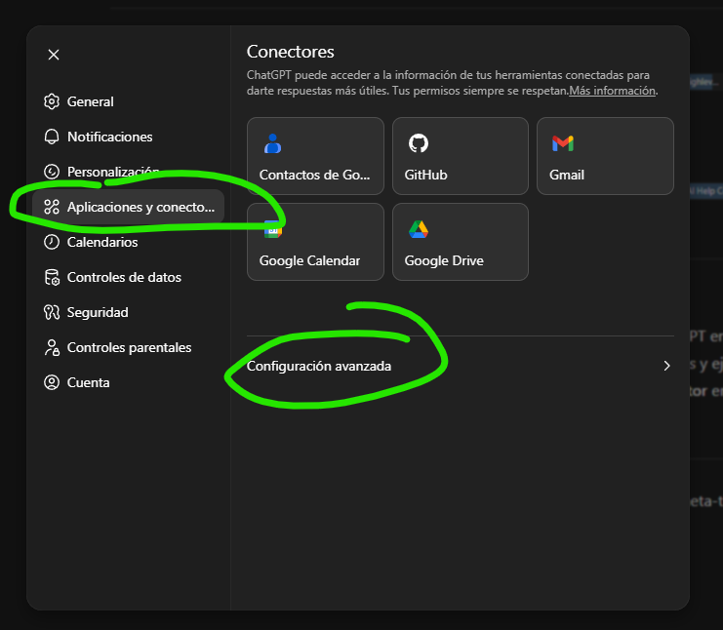Open the Google Calendar connector card
The width and height of the screenshot is (723, 630).
315,242
